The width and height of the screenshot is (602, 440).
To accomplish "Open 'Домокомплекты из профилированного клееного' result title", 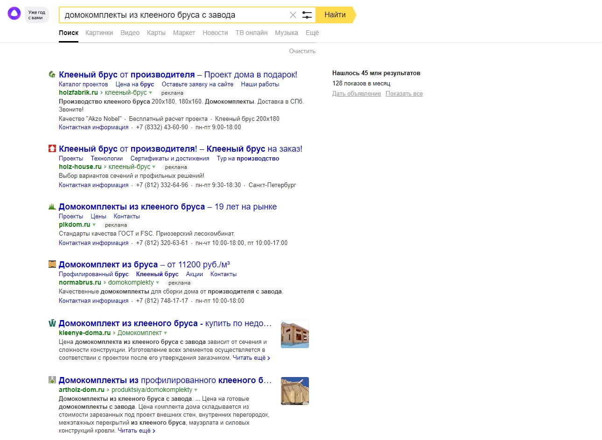I will pos(165,380).
